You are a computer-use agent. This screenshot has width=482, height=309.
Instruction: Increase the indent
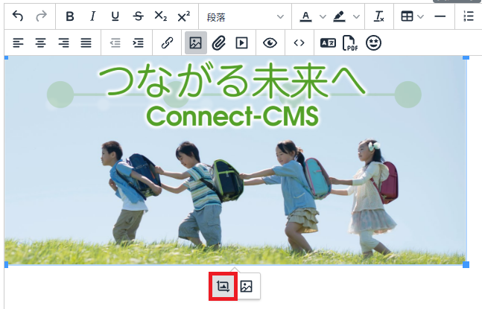(x=138, y=42)
